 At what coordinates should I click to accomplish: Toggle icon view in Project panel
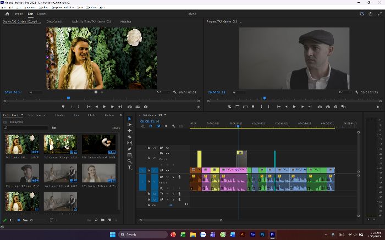pyautogui.click(x=19, y=220)
